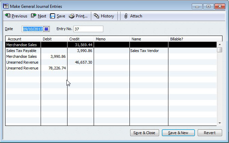Image resolution: width=229 pixels, height=143 pixels.
Task: Click the Entry No. field
Action: pyautogui.click(x=88, y=29)
